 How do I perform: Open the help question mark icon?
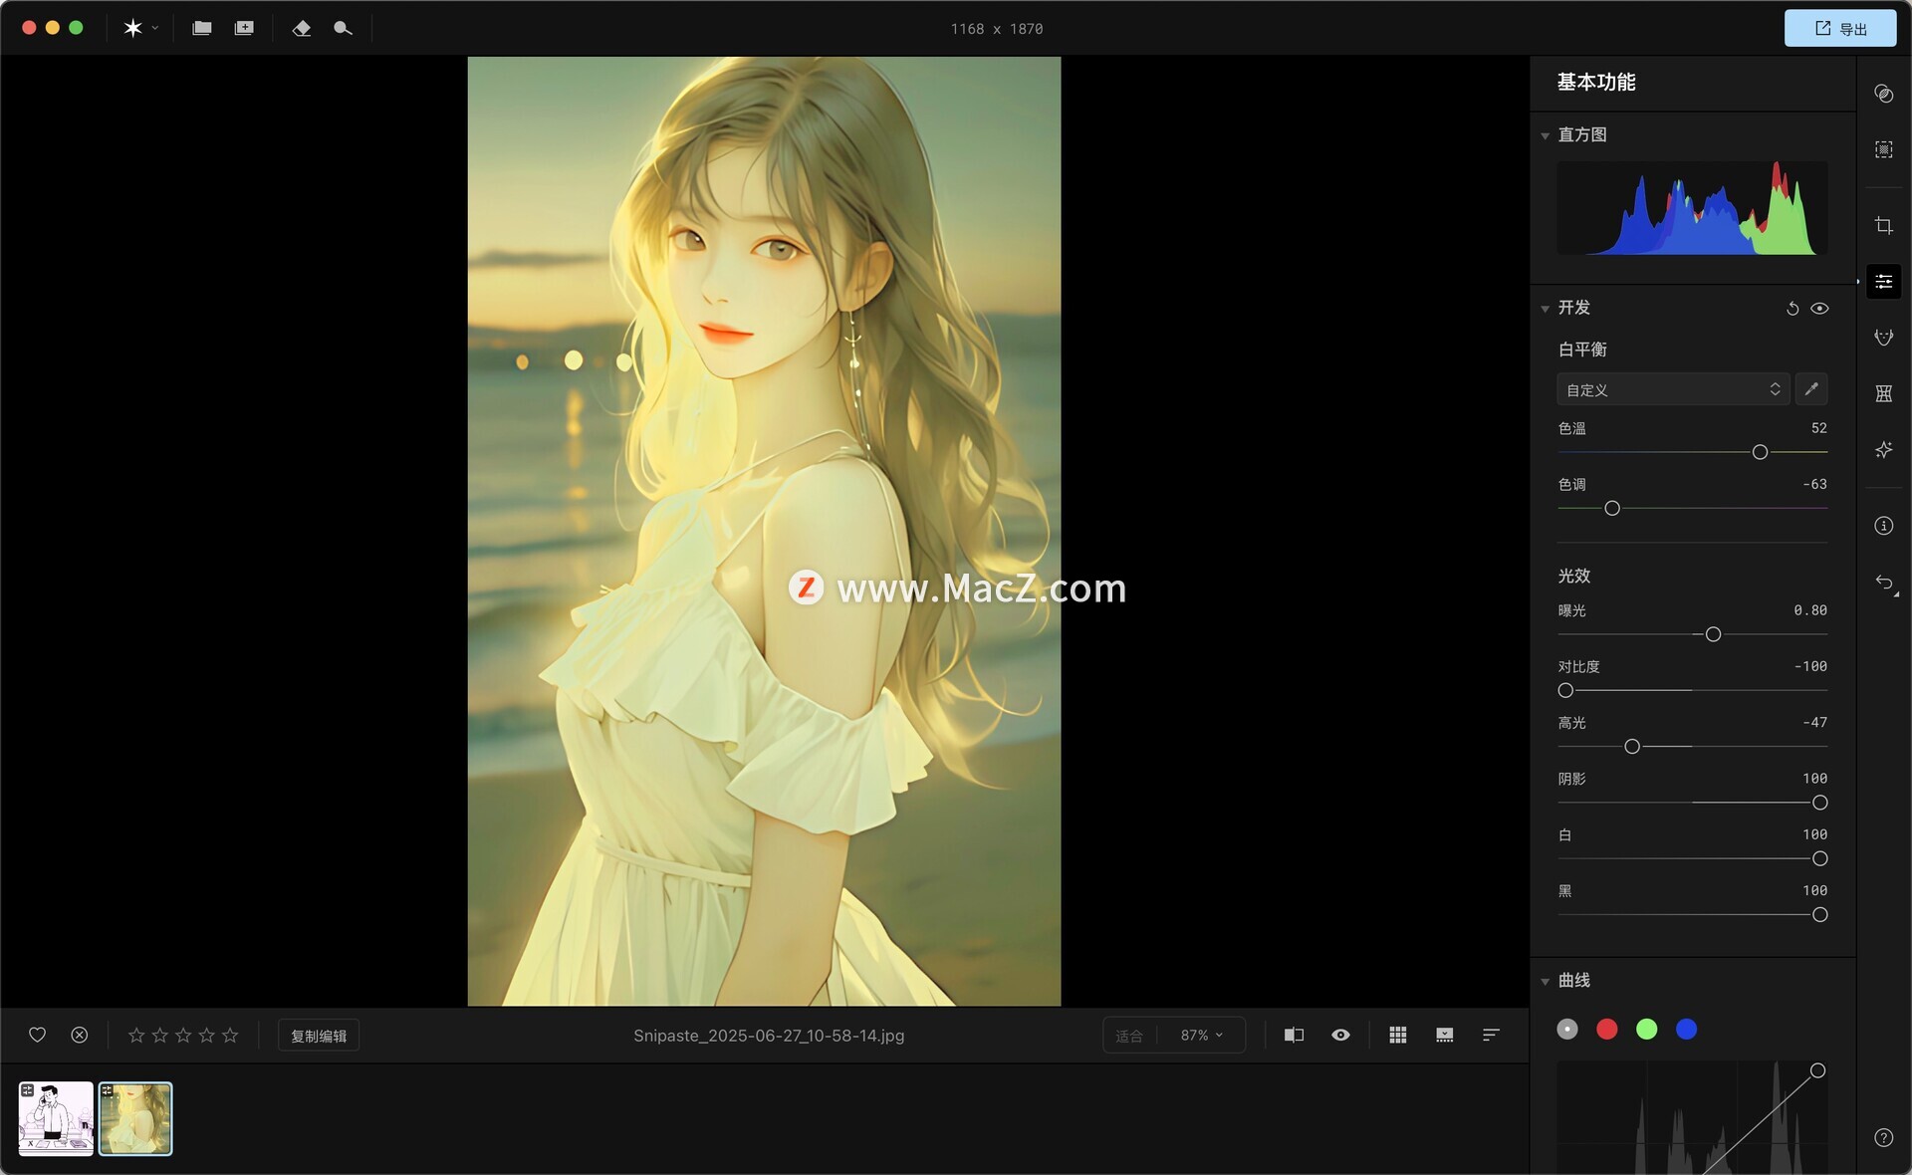point(1883,1137)
